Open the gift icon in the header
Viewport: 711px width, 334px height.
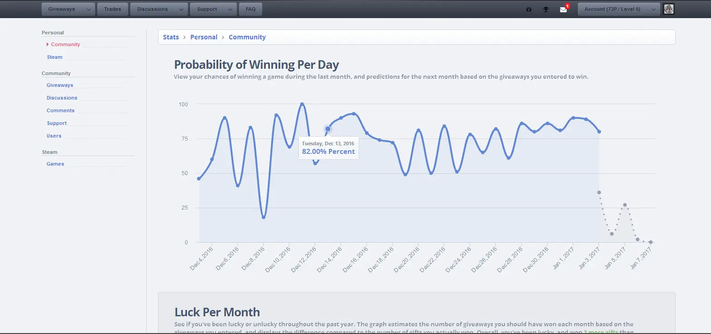528,9
